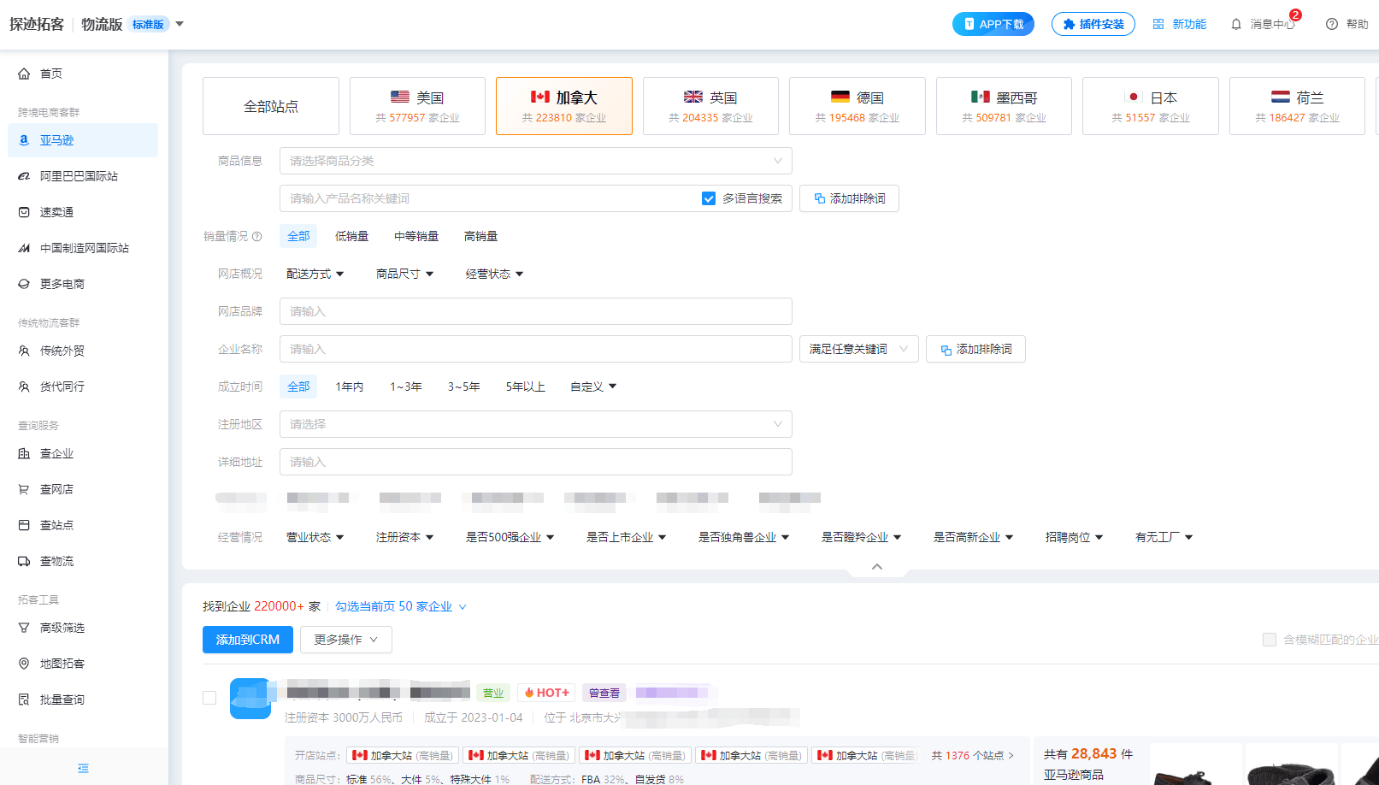
Task: Expand 营业状态 dropdown
Action: (315, 537)
